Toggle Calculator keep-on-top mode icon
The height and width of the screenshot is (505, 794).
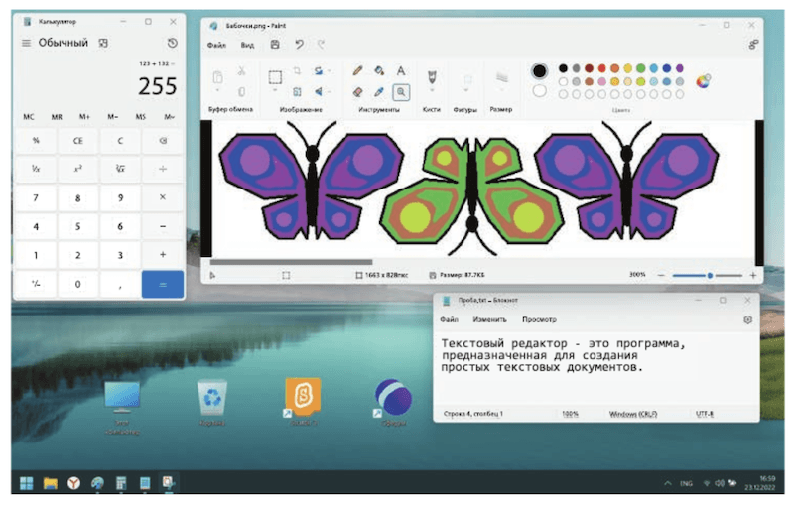pos(102,43)
